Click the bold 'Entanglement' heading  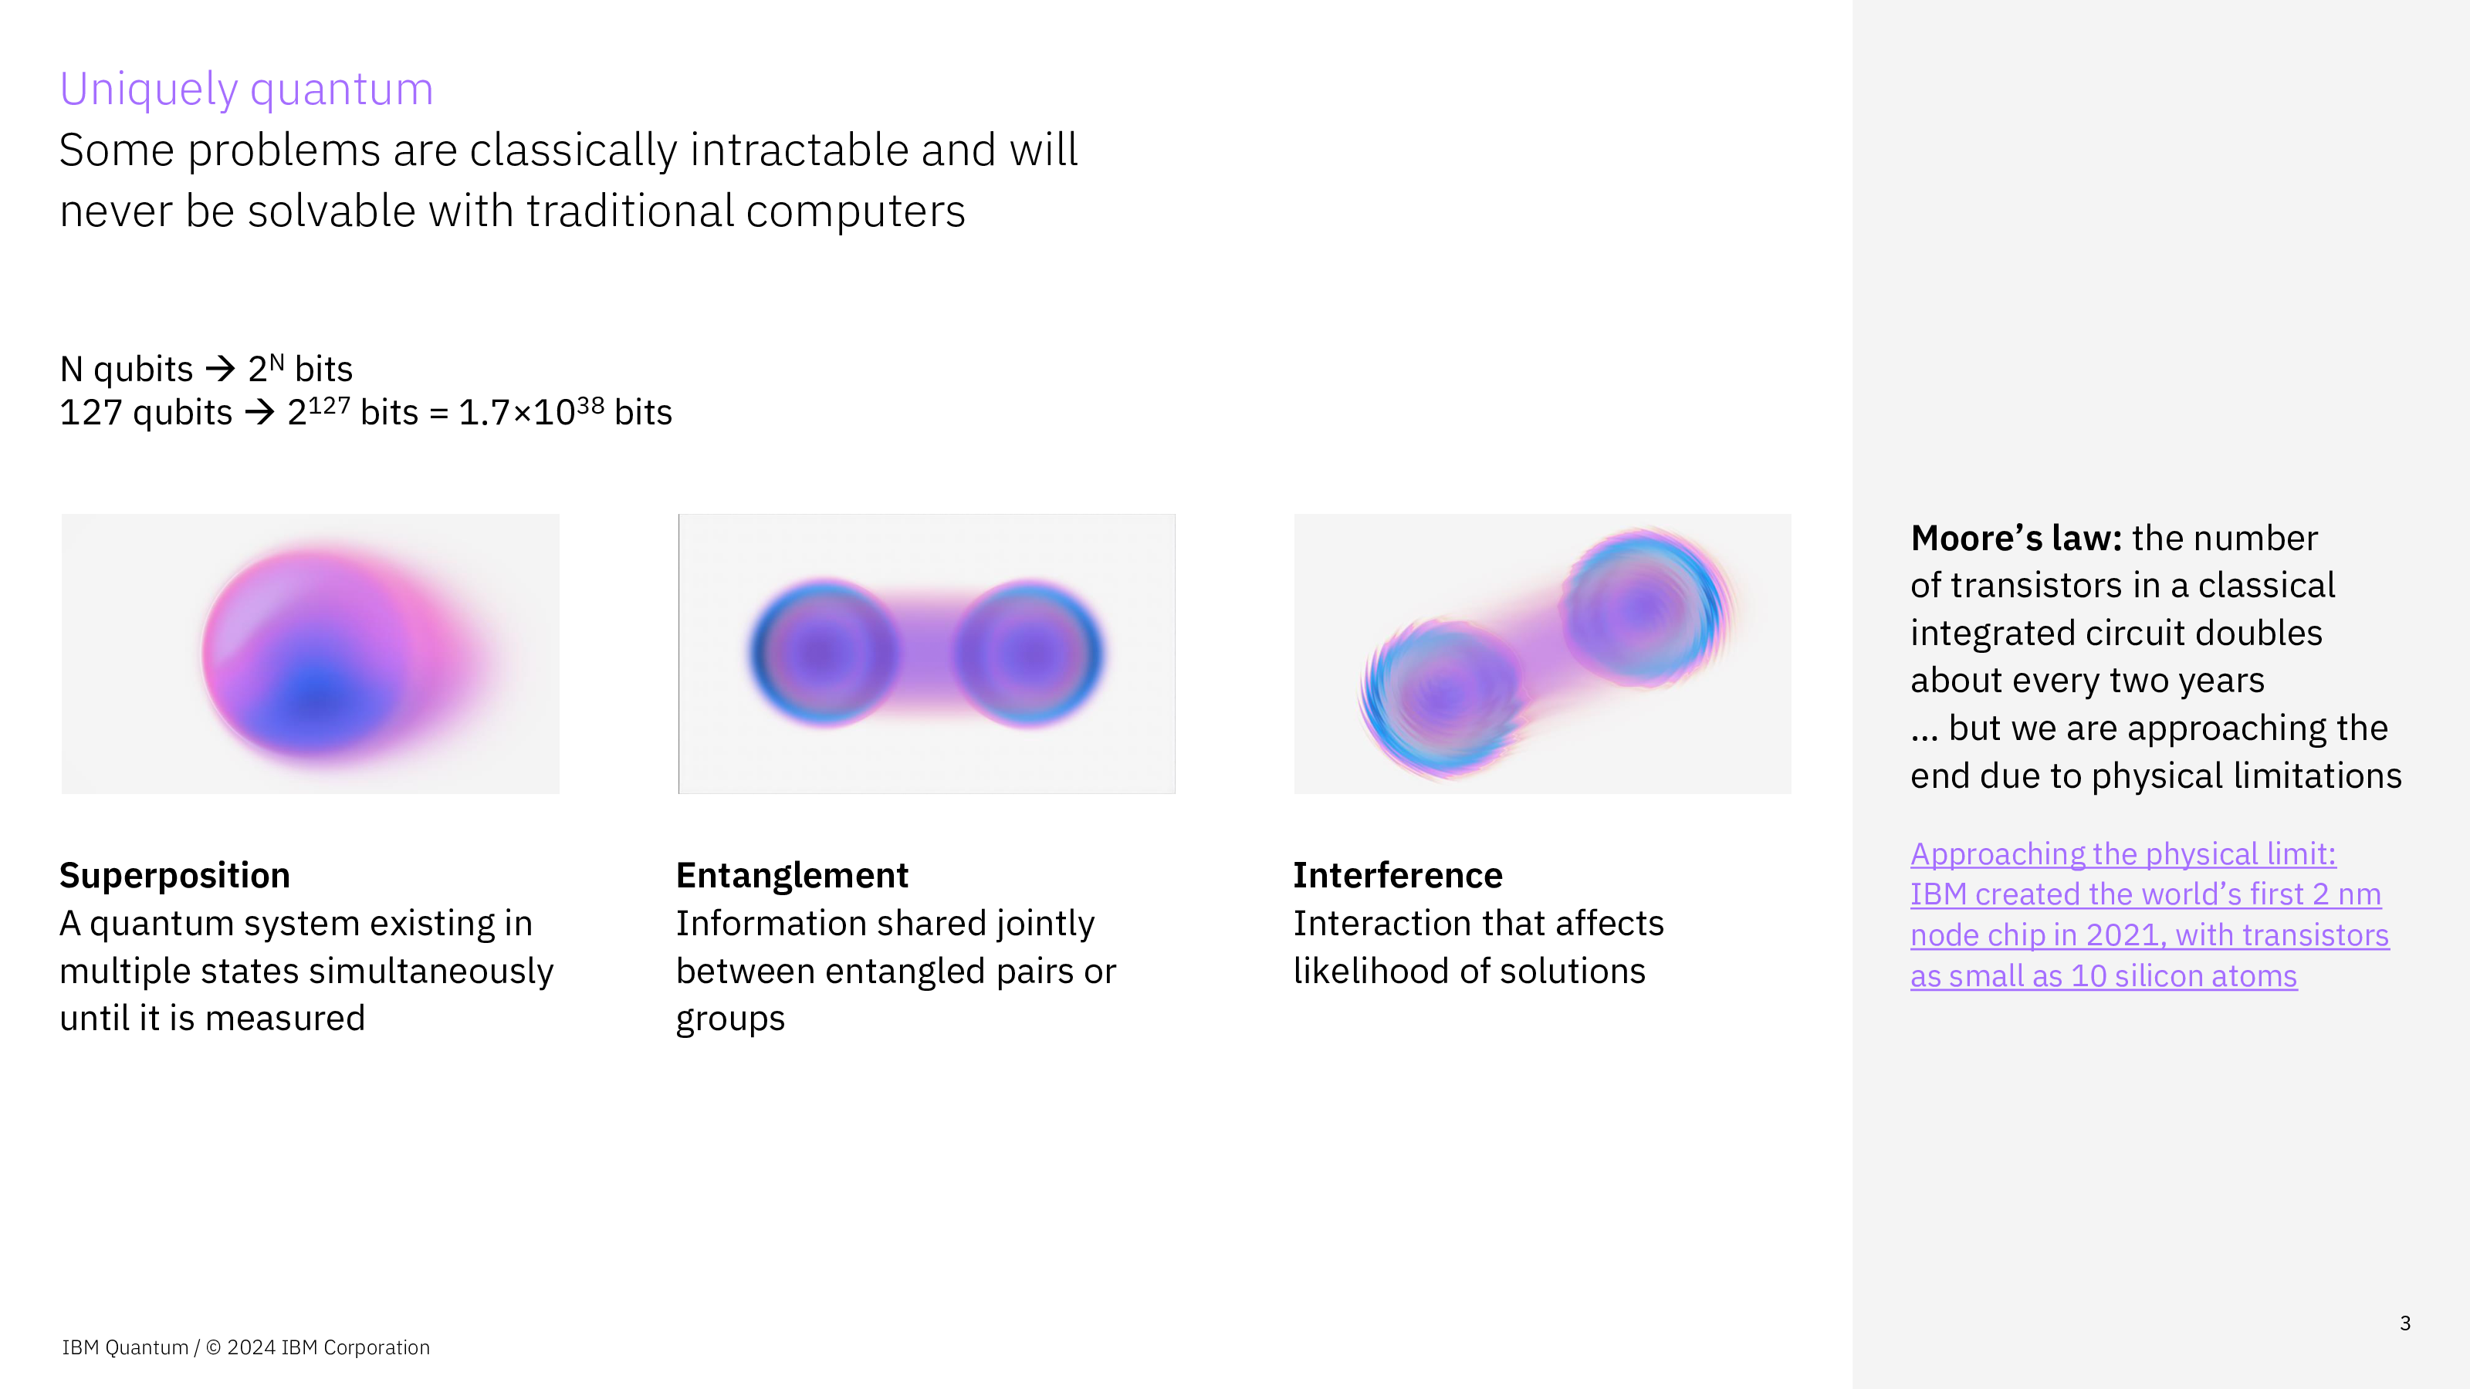pos(792,875)
